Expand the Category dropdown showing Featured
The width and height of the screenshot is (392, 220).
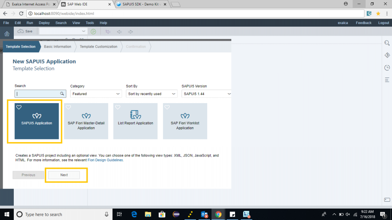96,94
